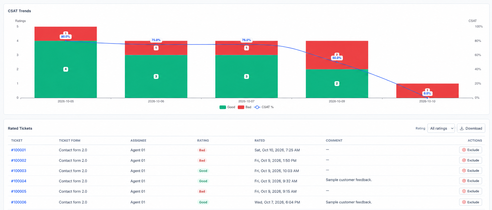Click the Download button
The height and width of the screenshot is (210, 492).
[x=471, y=128]
